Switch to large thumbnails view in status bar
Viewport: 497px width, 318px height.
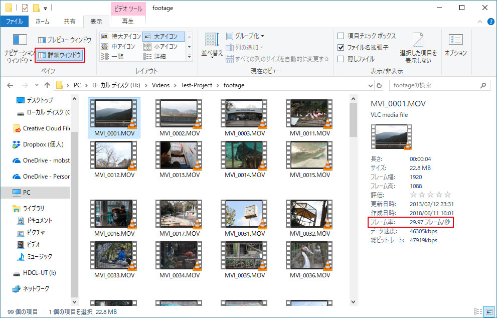[489, 311]
